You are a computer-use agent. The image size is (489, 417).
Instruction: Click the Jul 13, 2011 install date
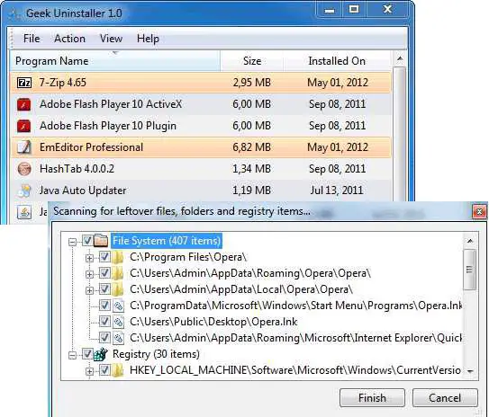coord(337,191)
